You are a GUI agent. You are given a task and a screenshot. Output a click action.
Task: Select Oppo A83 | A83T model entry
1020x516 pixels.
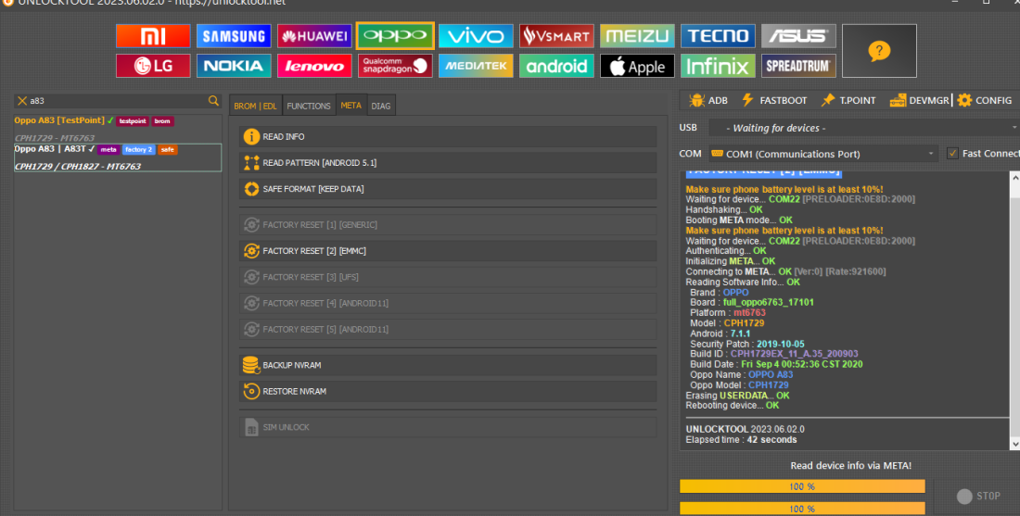pos(118,157)
